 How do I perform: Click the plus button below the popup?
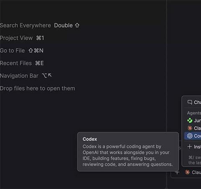pyautogui.click(x=177, y=173)
